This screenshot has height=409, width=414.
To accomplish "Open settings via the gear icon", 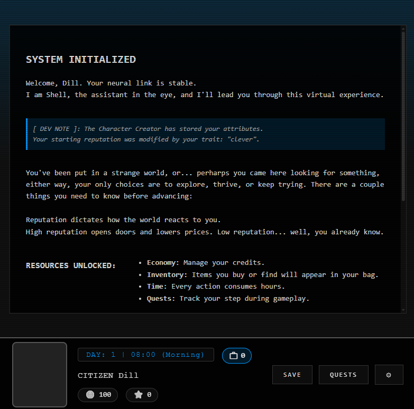I will pos(389,375).
